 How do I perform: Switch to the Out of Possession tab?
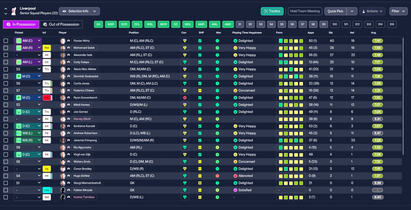pos(61,24)
